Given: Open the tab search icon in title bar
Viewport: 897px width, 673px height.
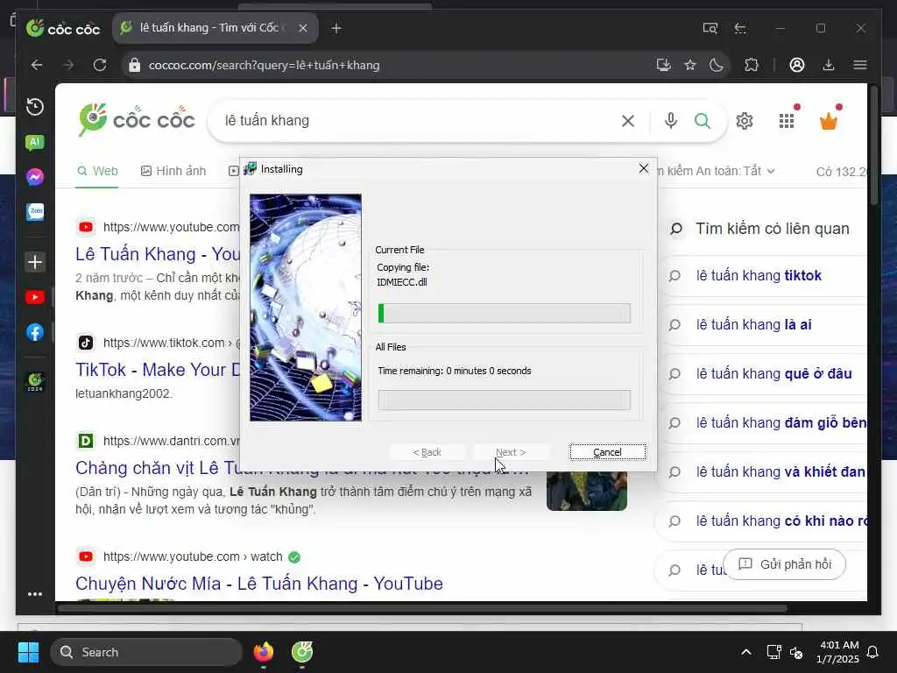Looking at the screenshot, I should tap(710, 28).
